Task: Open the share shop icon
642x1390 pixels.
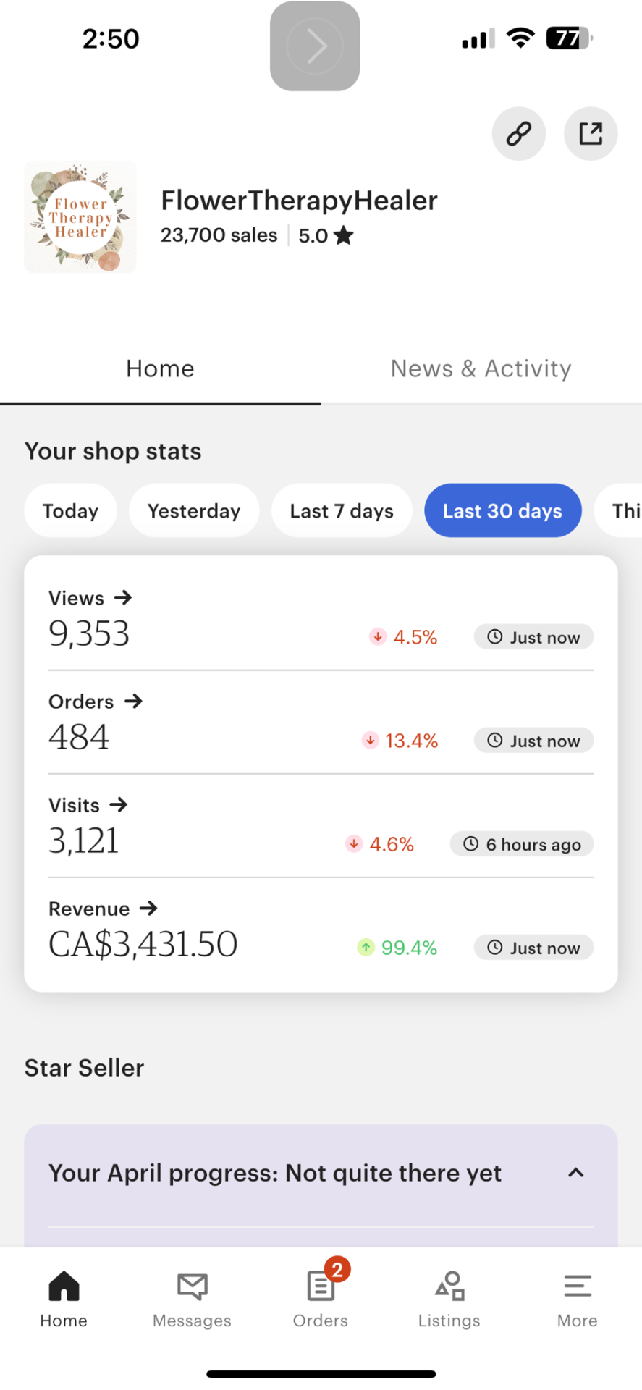Action: click(590, 134)
